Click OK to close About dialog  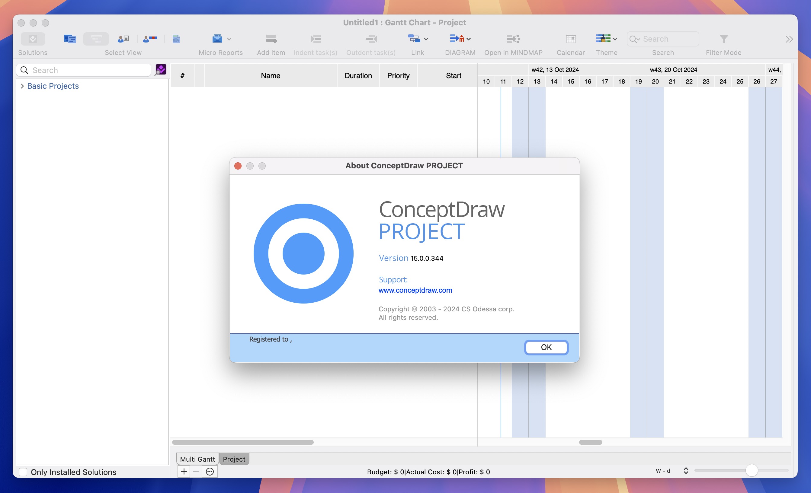click(x=546, y=347)
